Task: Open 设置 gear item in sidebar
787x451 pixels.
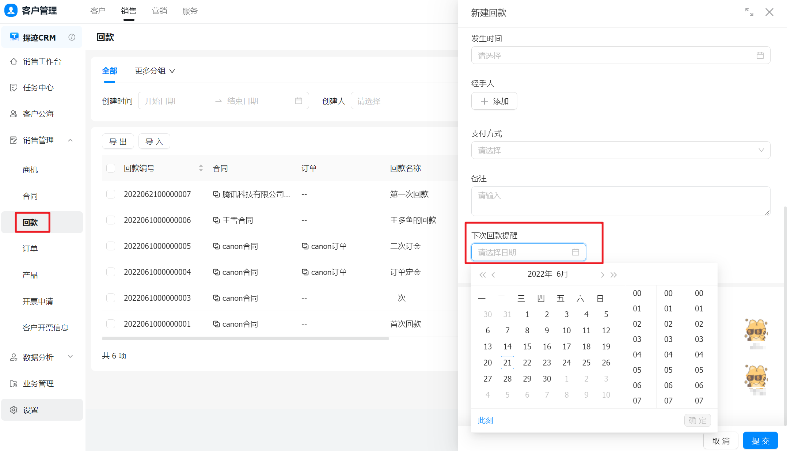Action: point(31,410)
